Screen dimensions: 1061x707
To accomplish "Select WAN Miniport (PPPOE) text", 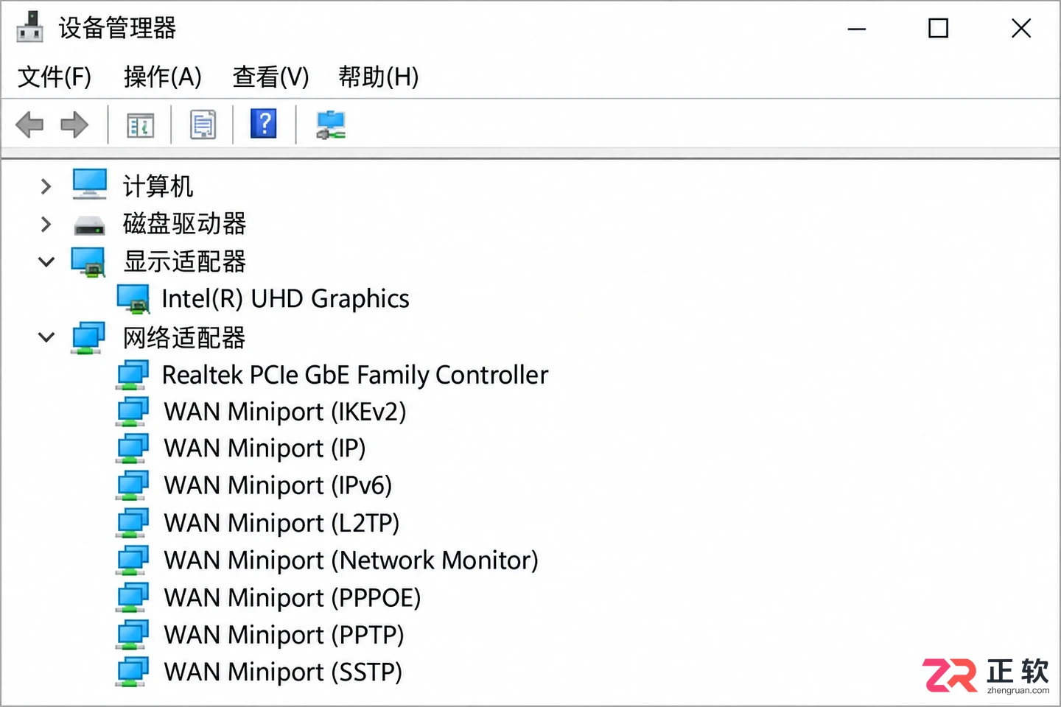I will point(293,598).
